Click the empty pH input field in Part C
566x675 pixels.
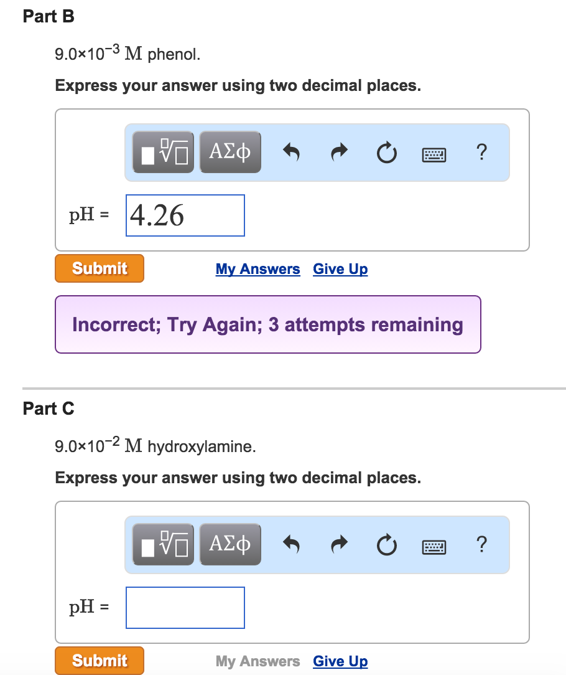pos(185,607)
